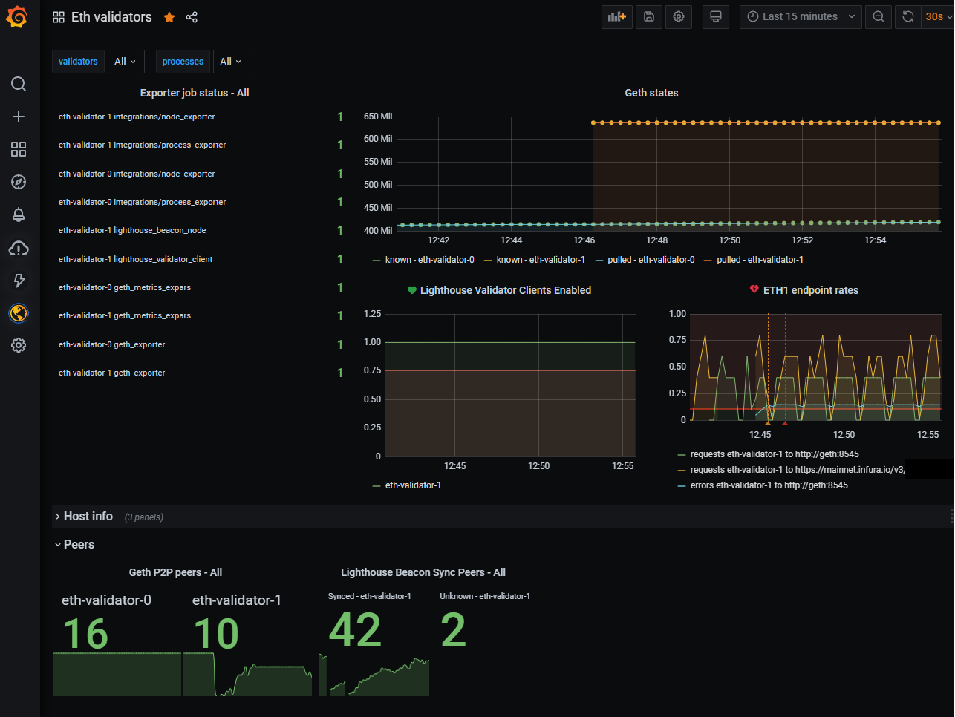Click the share dashboard icon
This screenshot has width=955, height=717.
[192, 17]
